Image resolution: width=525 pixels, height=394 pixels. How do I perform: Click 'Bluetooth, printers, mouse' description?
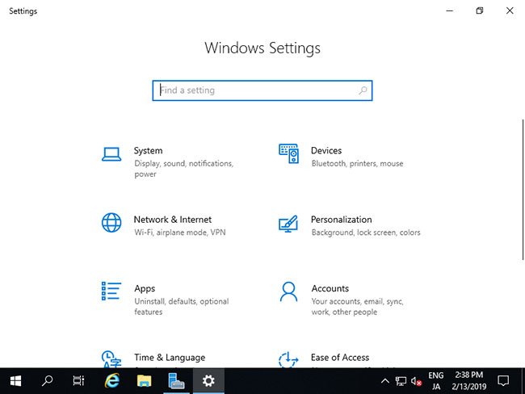coord(357,163)
